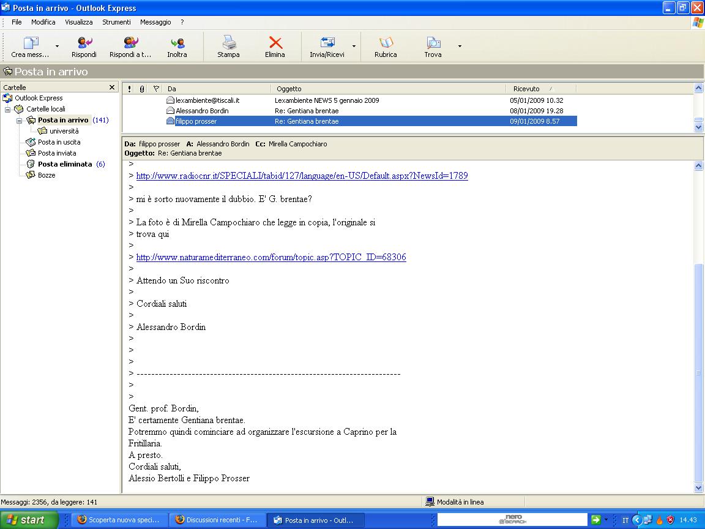Select the Cartelle locali folder
705x529 pixels.
click(x=45, y=109)
